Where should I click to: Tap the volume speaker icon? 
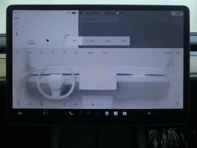149,113
